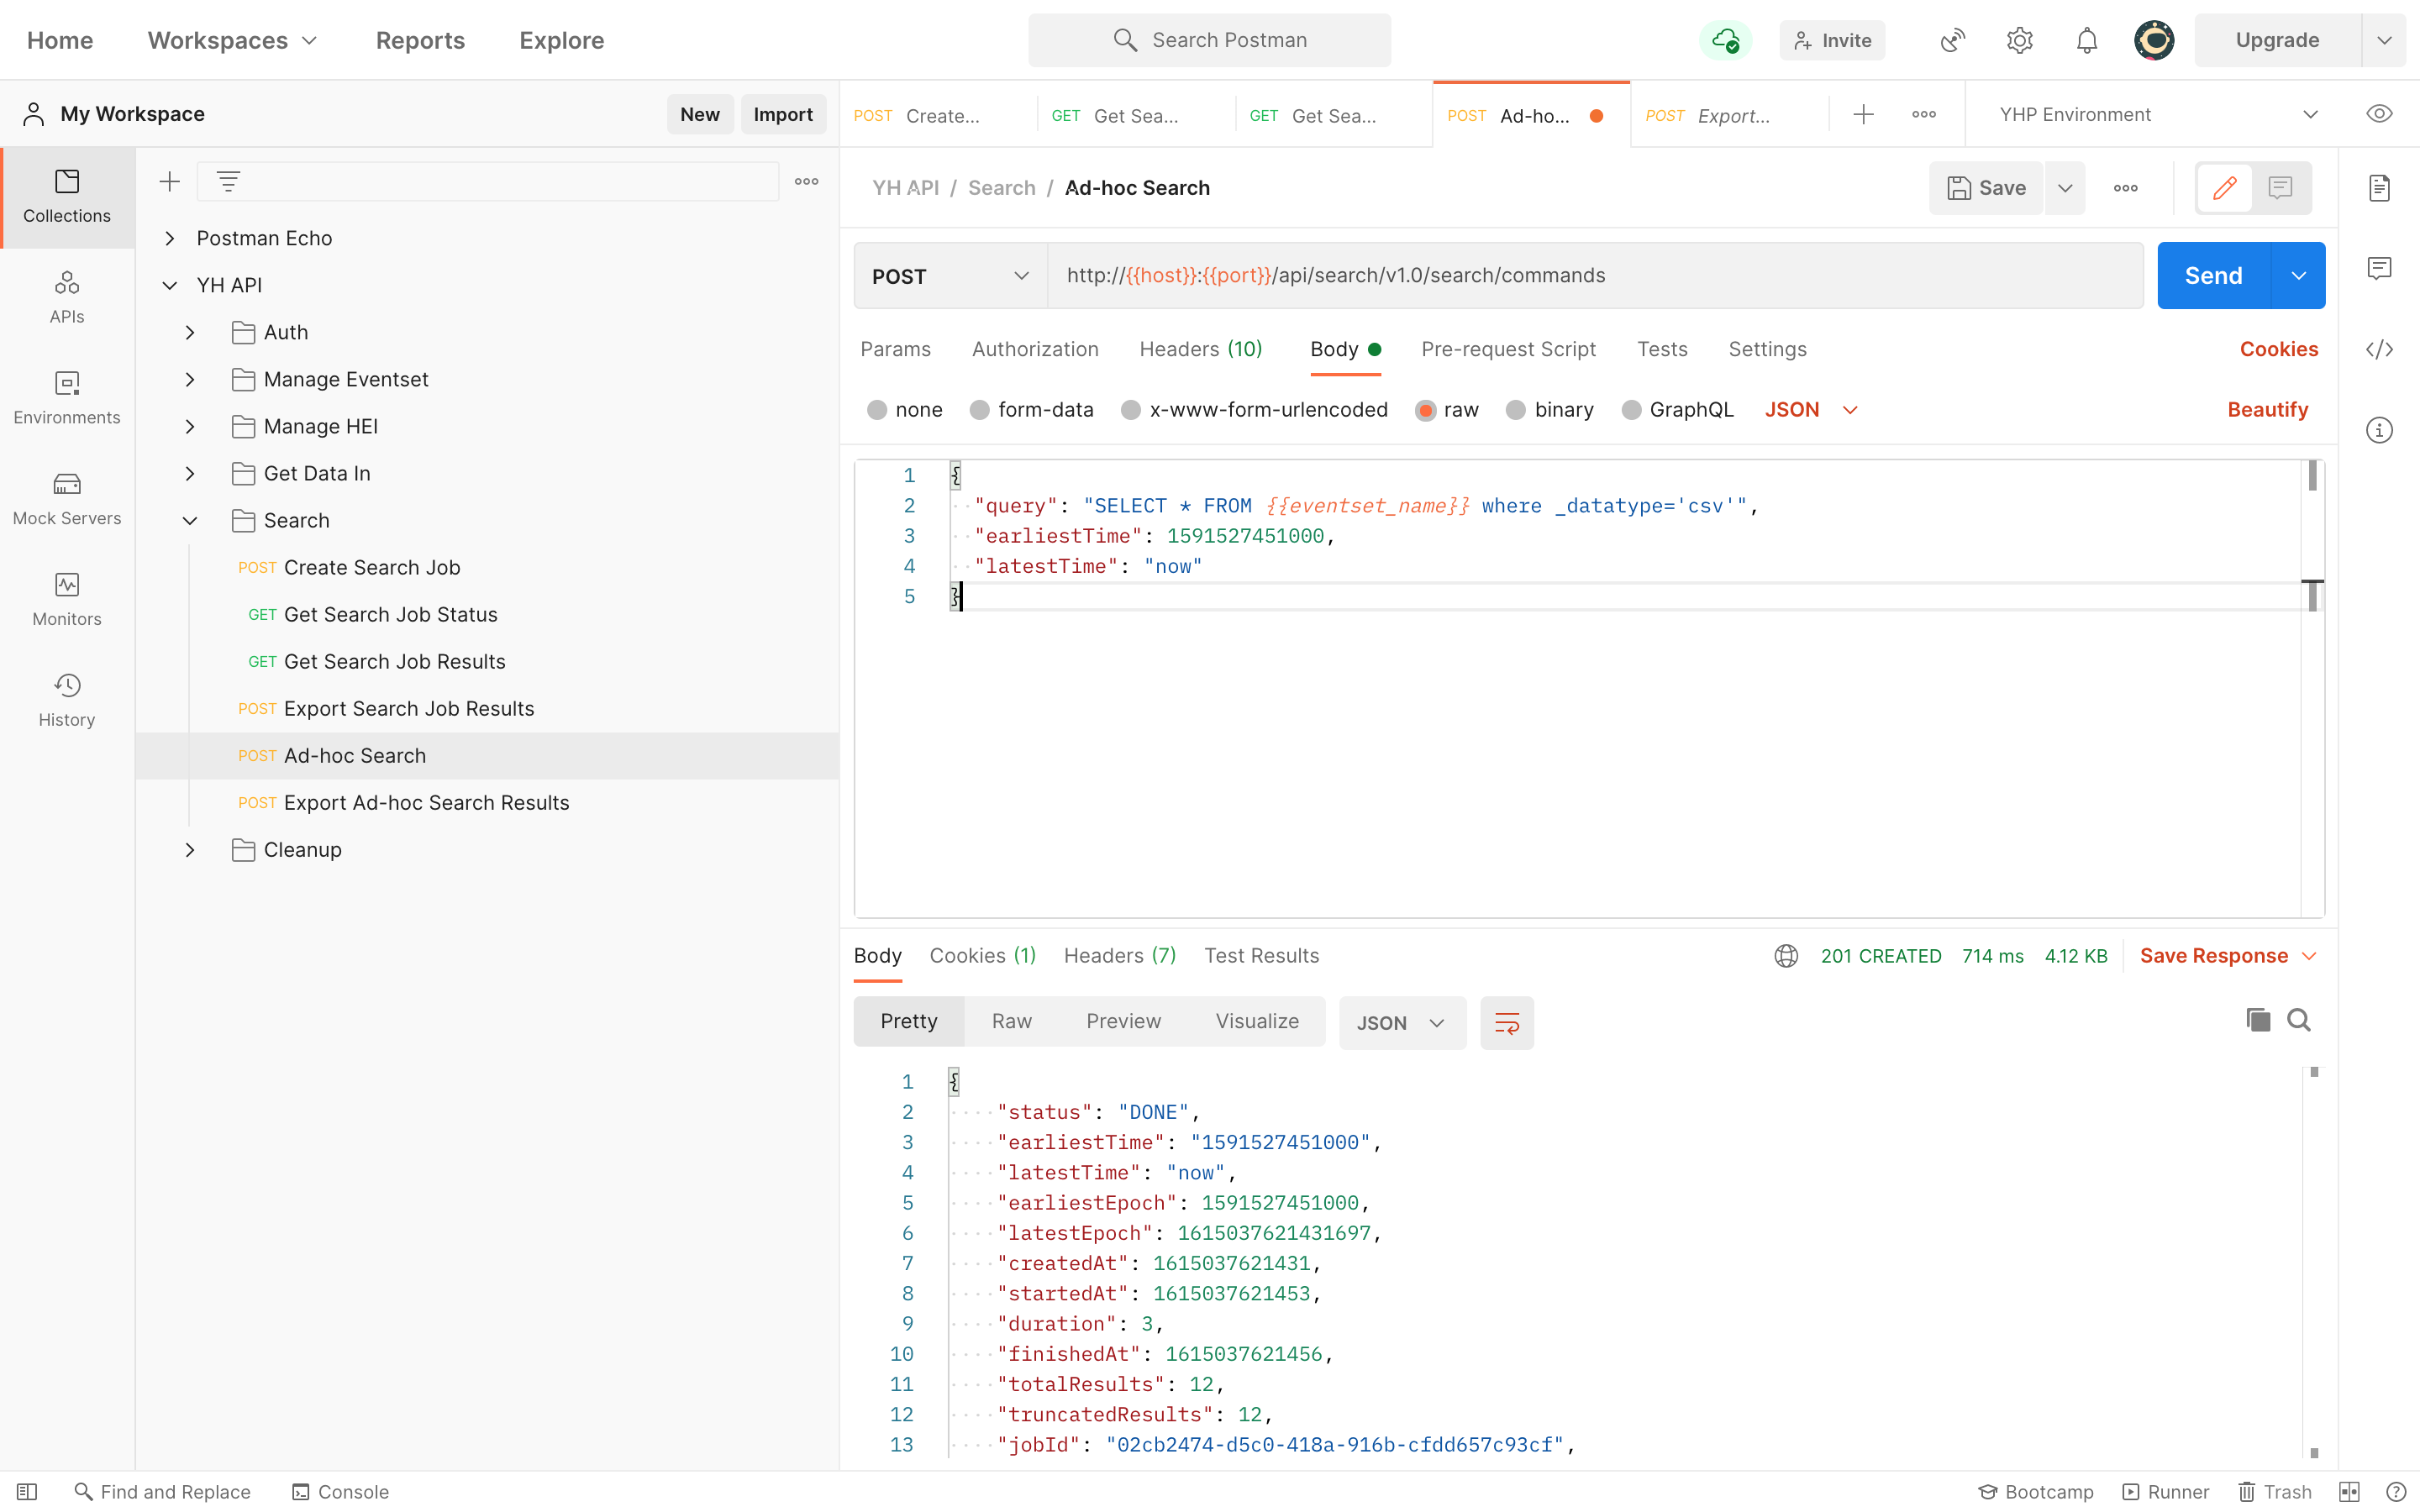The width and height of the screenshot is (2420, 1512).
Task: Open request info icon in right sidebar
Action: (x=2379, y=430)
